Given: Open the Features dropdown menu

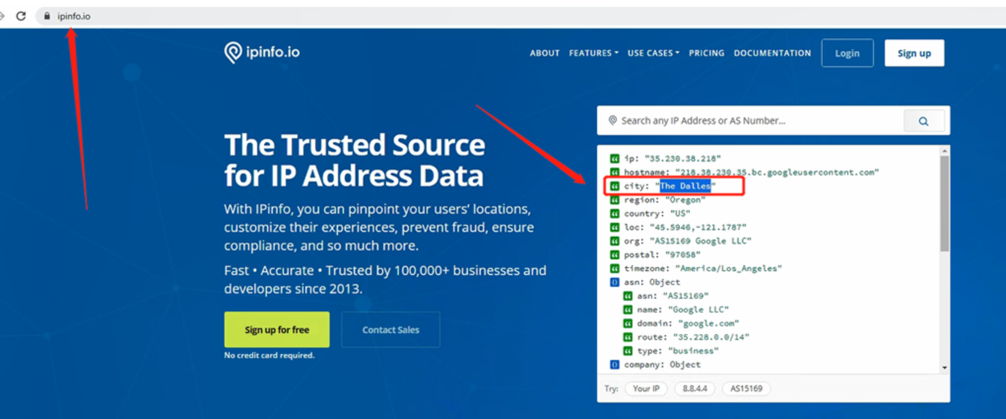Looking at the screenshot, I should [593, 53].
